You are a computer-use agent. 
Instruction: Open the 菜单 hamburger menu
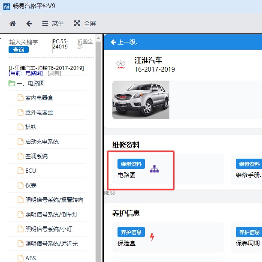53,24
